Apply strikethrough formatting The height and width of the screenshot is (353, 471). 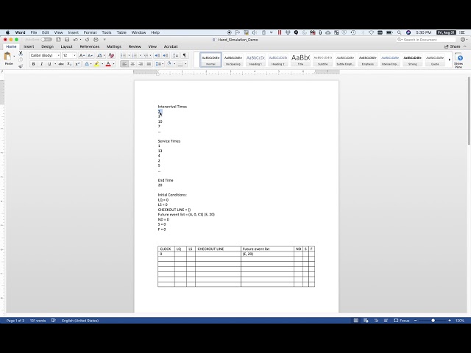61,64
